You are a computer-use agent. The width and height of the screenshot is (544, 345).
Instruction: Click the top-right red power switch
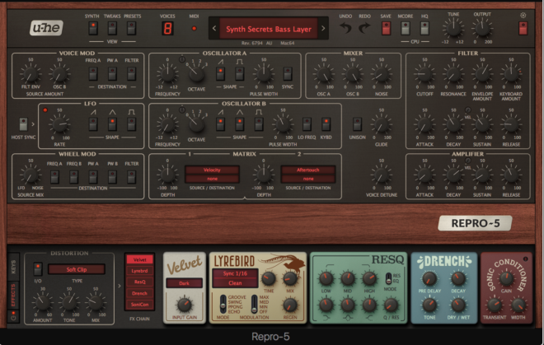tap(523, 28)
